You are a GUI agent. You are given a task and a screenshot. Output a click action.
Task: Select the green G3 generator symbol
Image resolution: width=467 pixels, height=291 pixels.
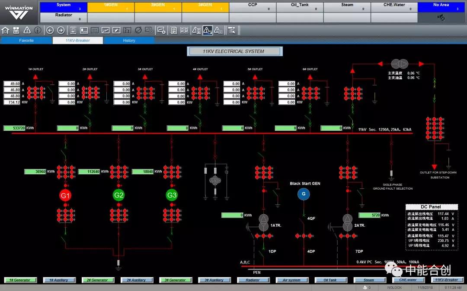pos(172,195)
